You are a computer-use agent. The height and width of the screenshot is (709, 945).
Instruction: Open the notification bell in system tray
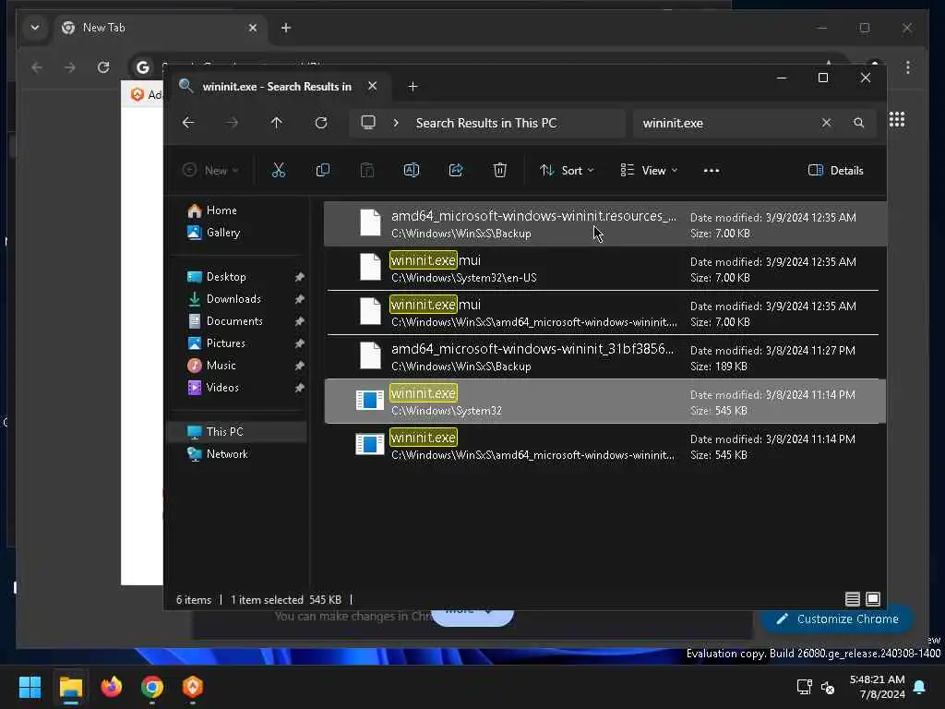click(x=920, y=687)
